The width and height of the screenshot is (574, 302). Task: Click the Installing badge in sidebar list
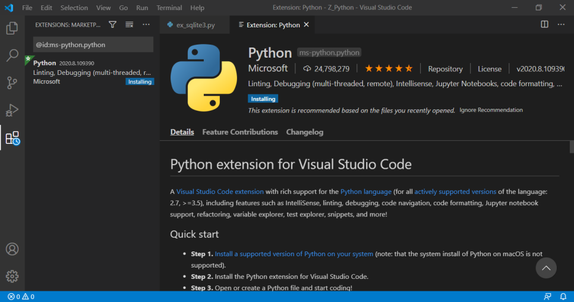click(x=140, y=81)
